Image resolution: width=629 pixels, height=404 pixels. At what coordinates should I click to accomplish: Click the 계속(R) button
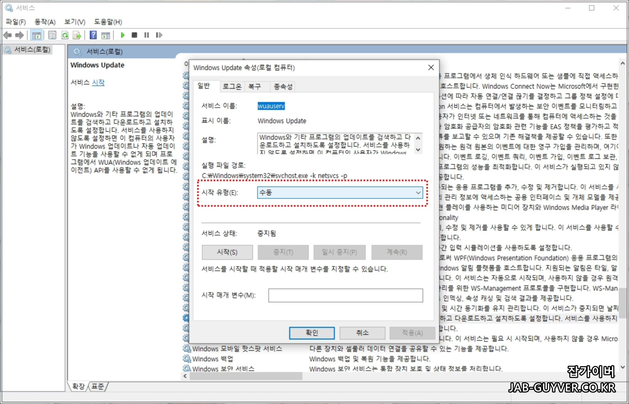point(397,252)
